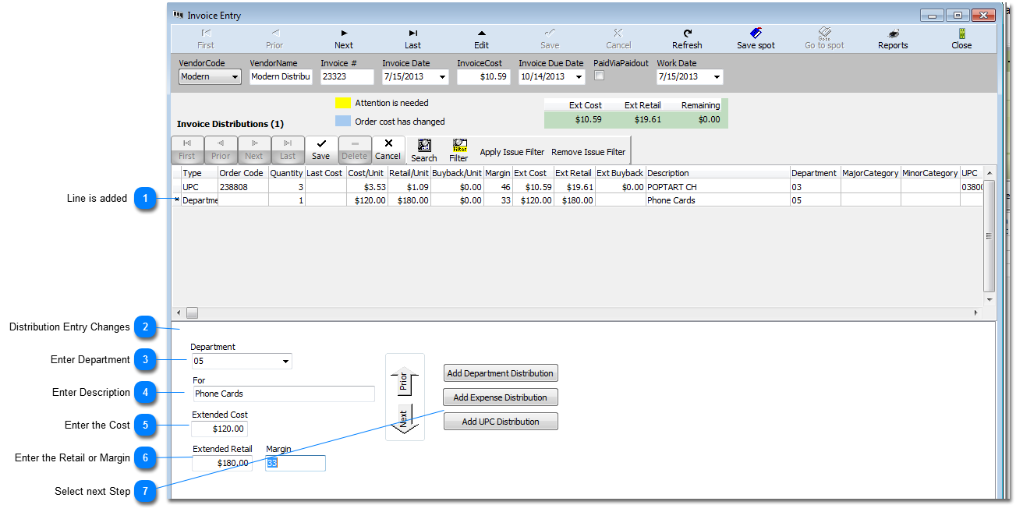This screenshot has width=1016, height=512.
Task: Click Apply Issue Filter
Action: coord(512,152)
